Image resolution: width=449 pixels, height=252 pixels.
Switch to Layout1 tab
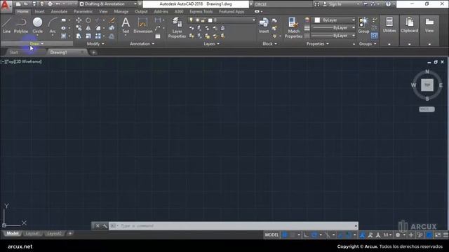(x=33, y=233)
